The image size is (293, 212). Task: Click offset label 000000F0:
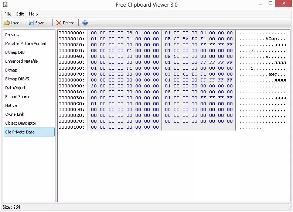pyautogui.click(x=71, y=121)
